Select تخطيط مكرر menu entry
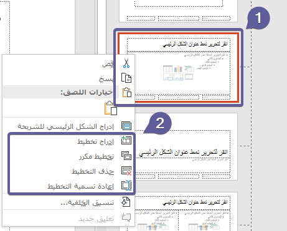The width and height of the screenshot is (287, 231). click(96, 156)
